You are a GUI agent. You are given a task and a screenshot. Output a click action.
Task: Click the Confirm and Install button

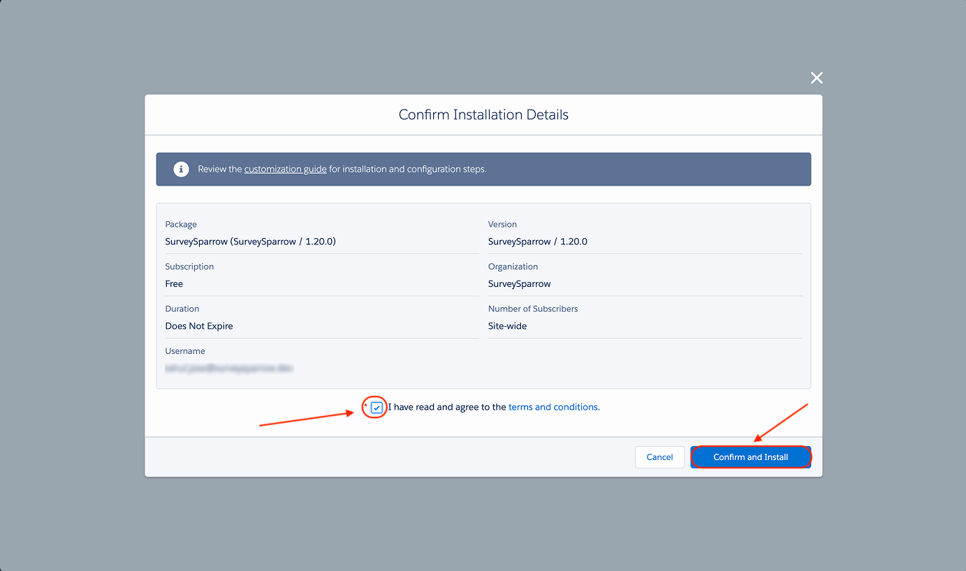point(750,457)
